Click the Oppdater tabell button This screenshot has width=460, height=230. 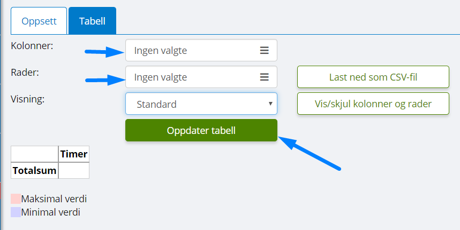click(x=201, y=130)
